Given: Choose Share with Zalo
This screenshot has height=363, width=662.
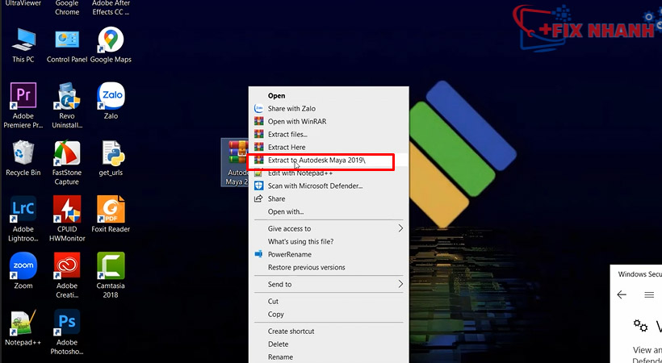Looking at the screenshot, I should click(329, 108).
